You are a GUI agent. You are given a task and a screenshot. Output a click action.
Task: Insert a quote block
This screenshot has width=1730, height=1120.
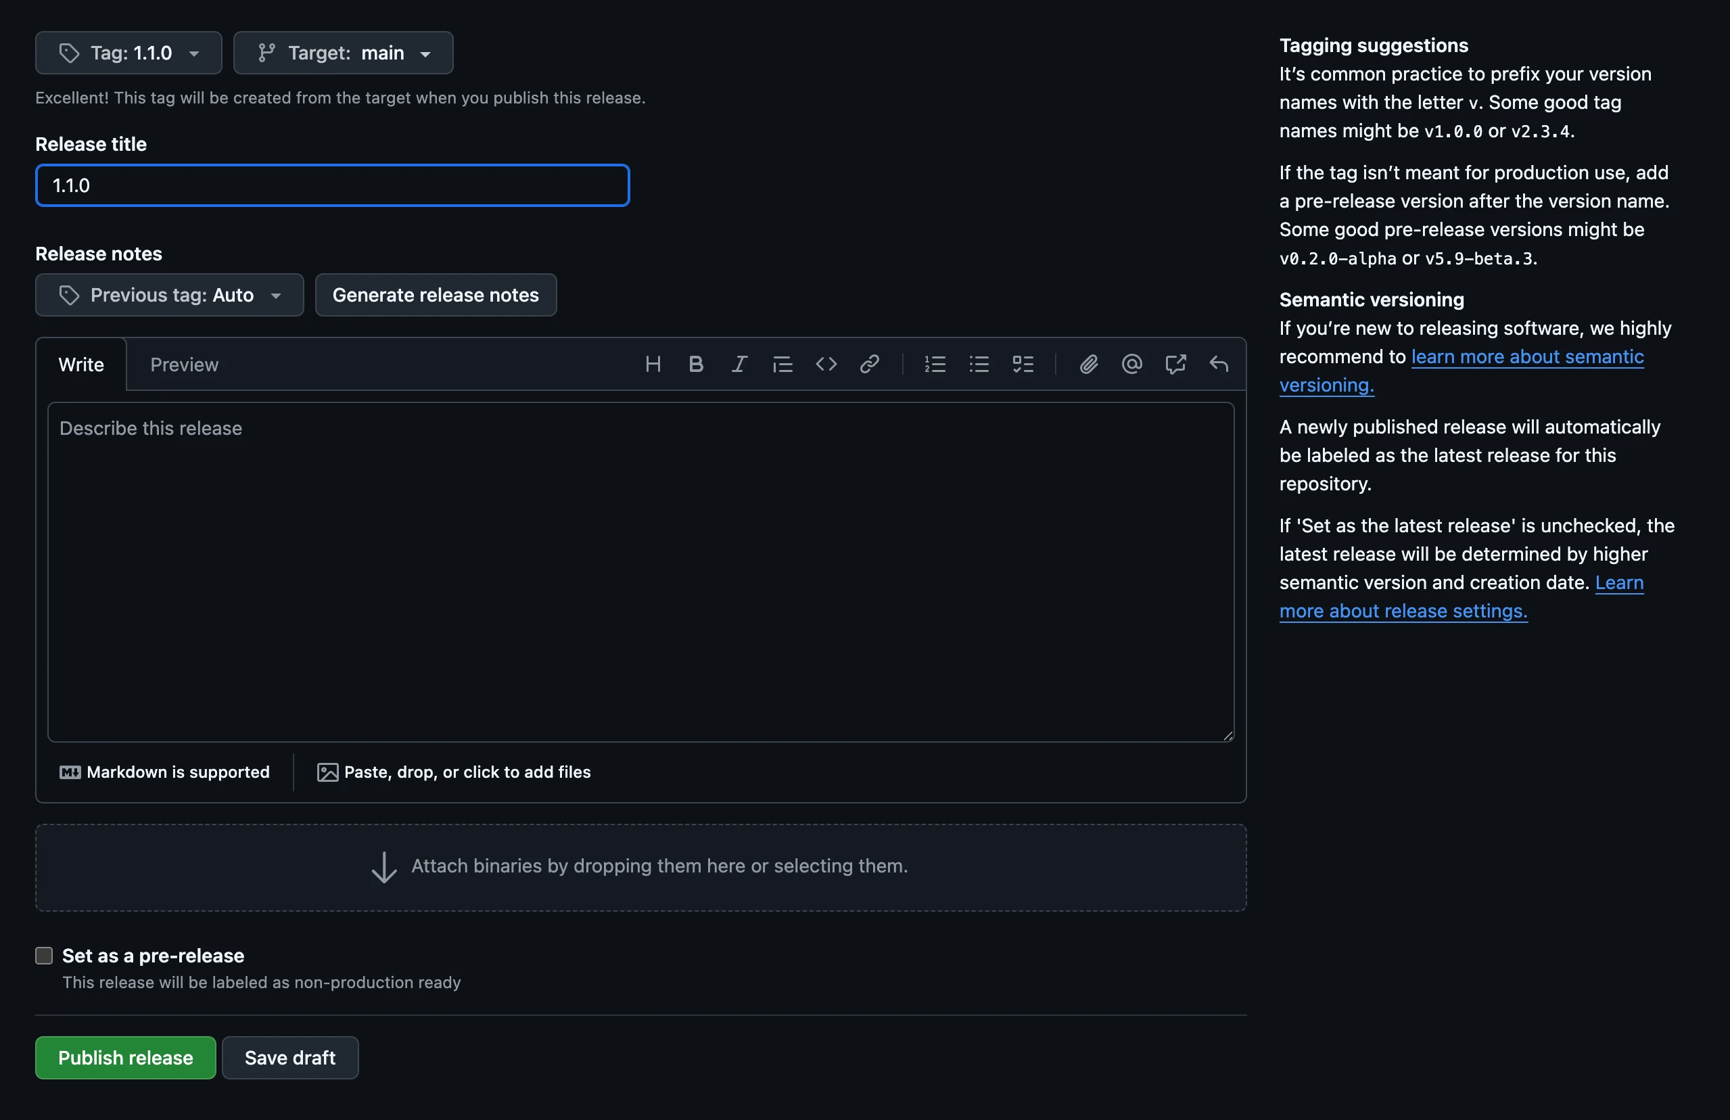782,364
